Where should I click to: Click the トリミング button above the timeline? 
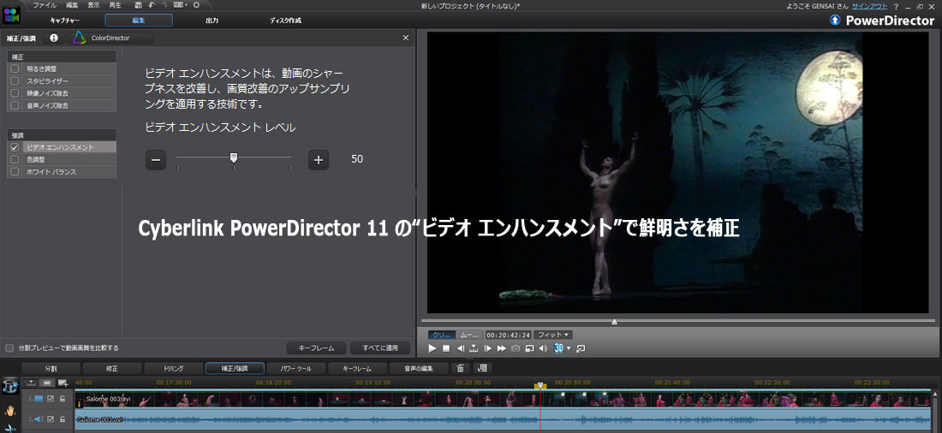[x=174, y=368]
